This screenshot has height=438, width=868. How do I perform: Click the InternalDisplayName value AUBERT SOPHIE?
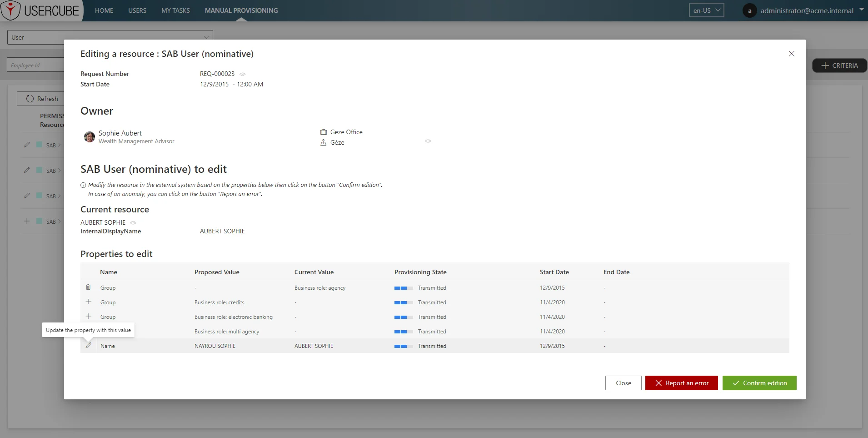pos(222,231)
